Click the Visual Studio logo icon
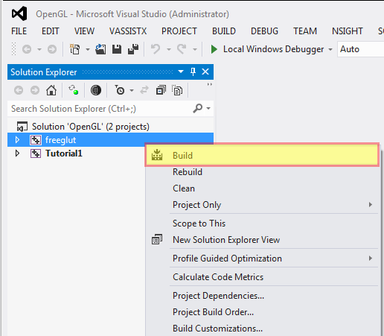Image resolution: width=384 pixels, height=336 pixels. pos(19,13)
